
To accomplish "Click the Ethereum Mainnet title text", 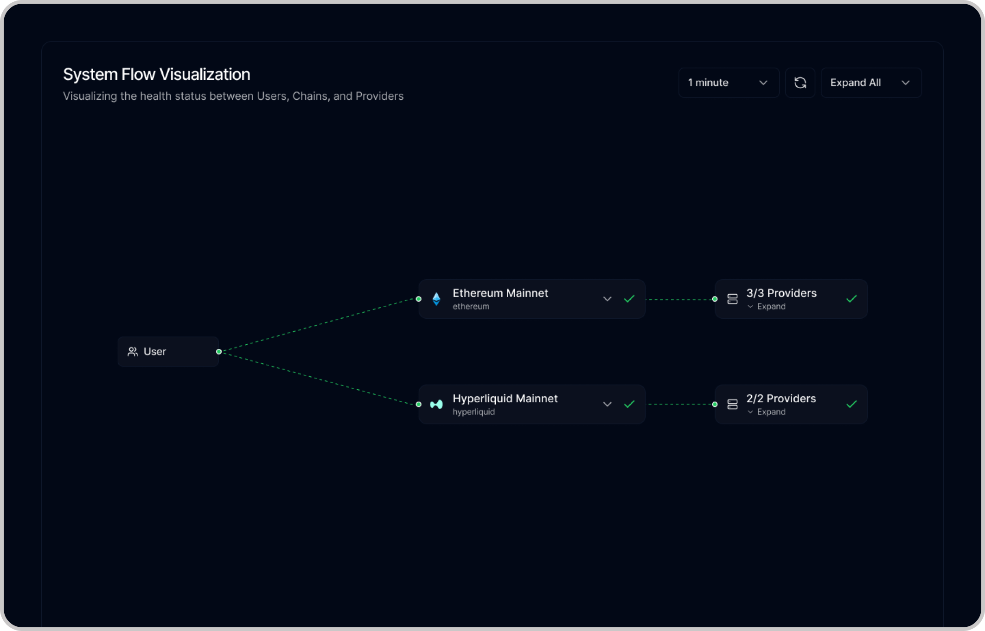I will click(x=500, y=293).
